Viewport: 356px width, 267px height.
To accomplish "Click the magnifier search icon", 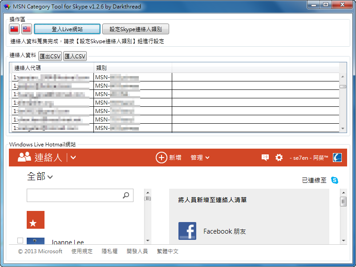I will point(126,195).
